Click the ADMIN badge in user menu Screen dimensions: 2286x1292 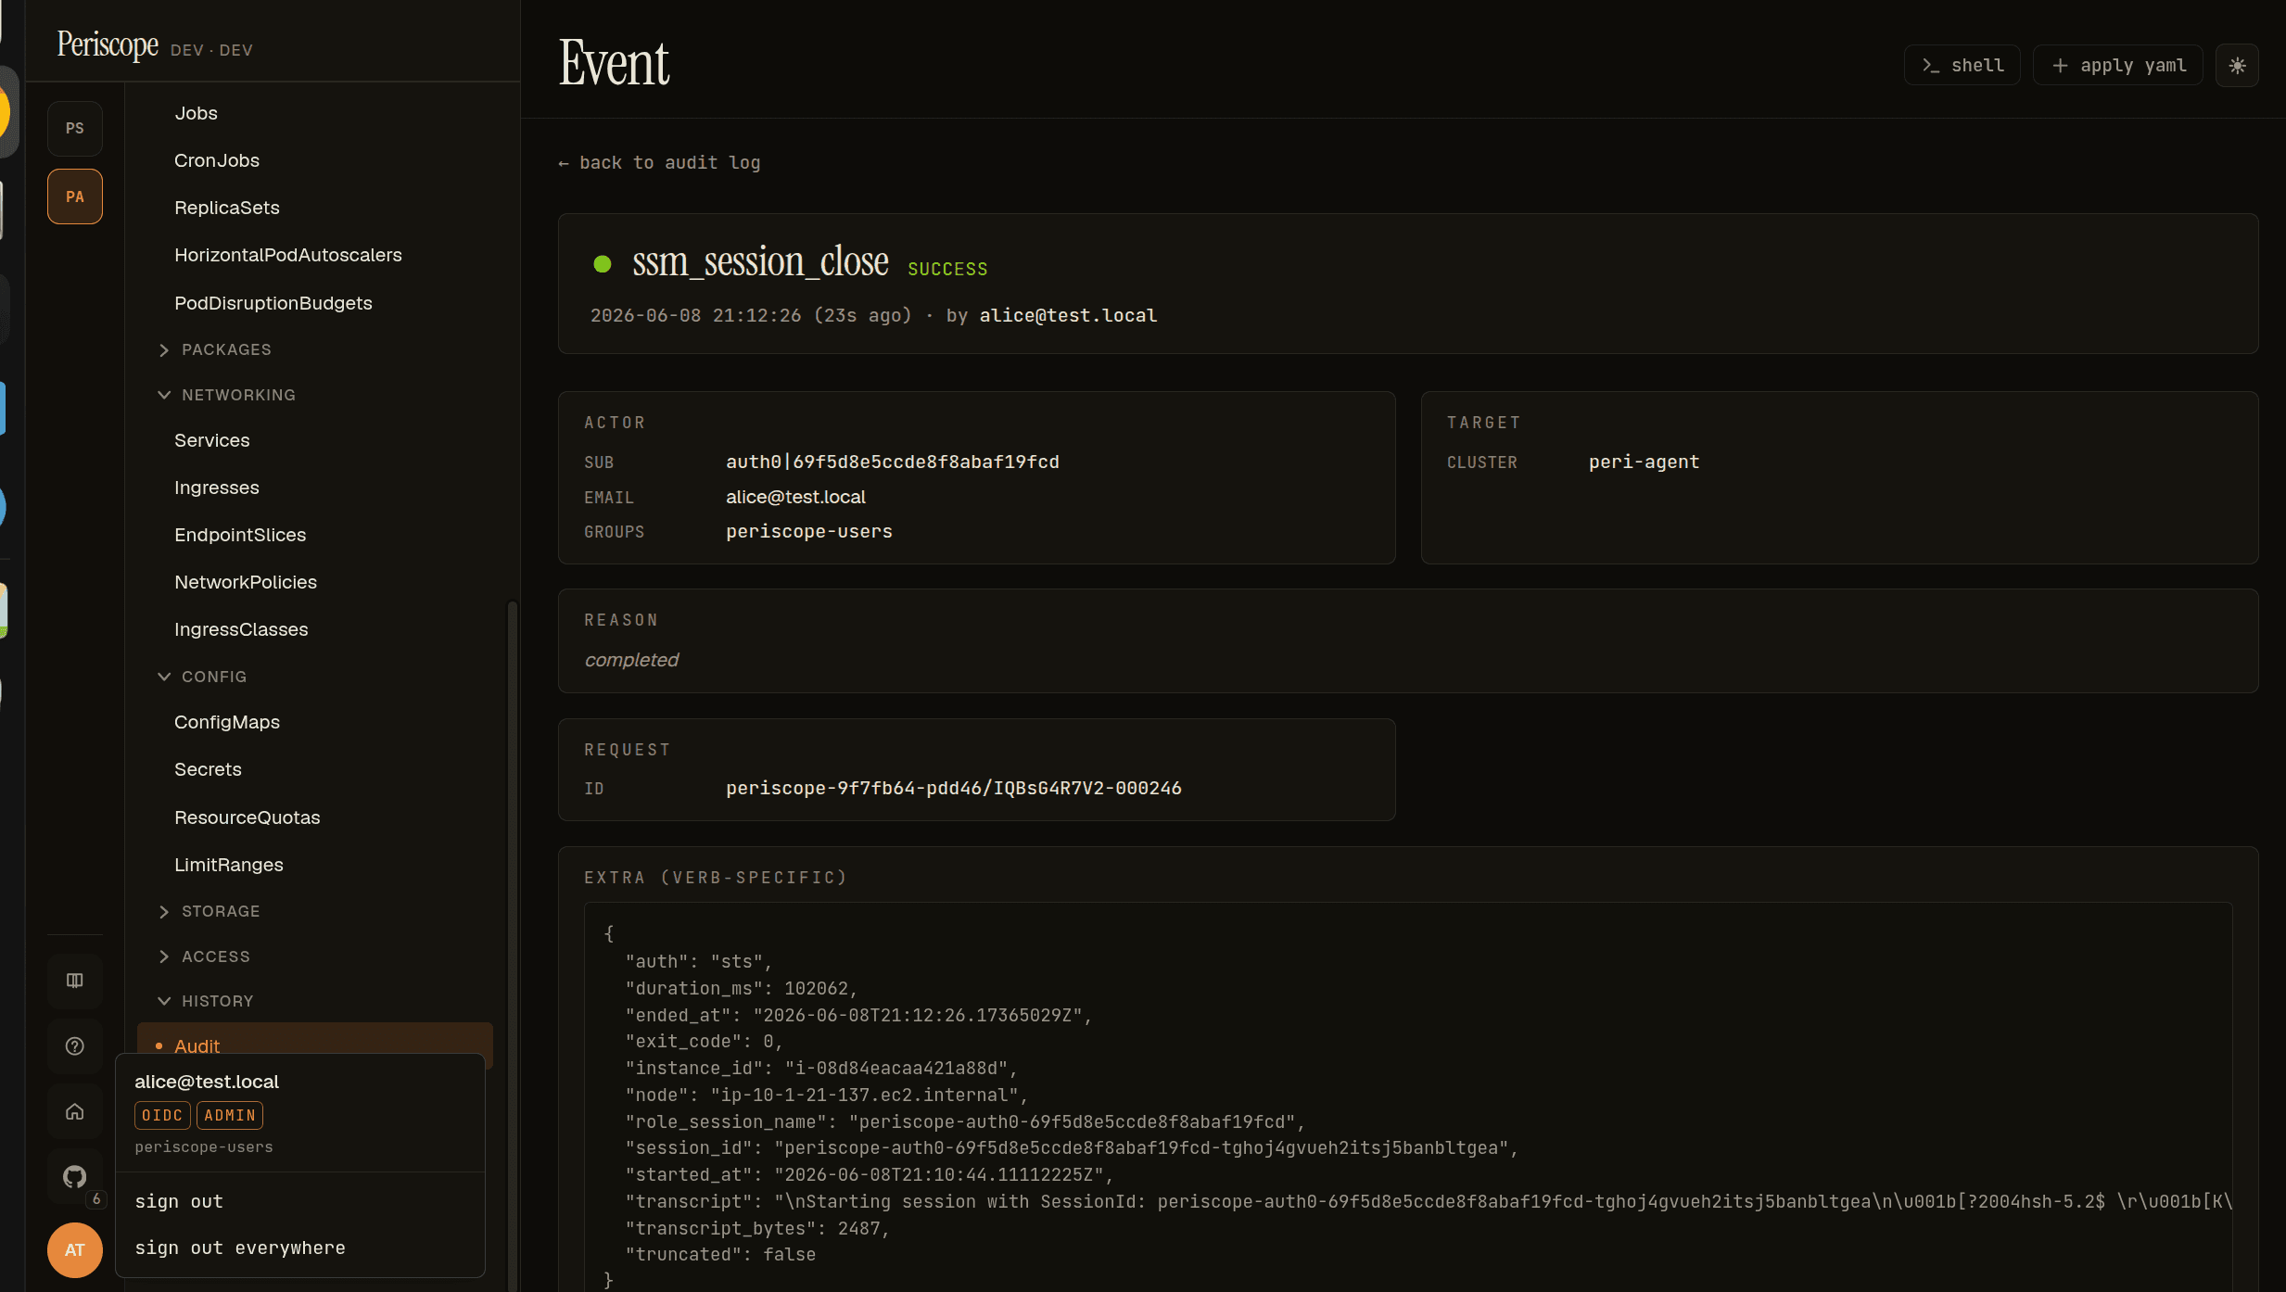pos(230,1115)
